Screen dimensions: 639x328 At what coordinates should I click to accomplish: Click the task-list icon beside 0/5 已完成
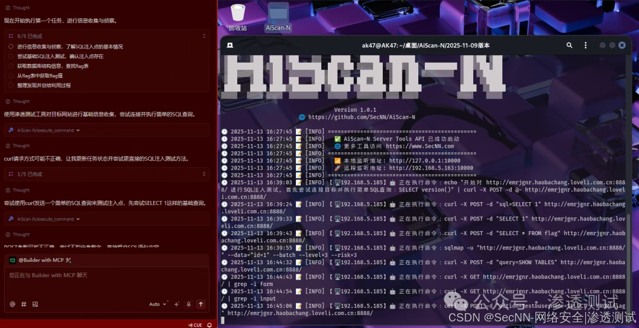pyautogui.click(x=11, y=36)
